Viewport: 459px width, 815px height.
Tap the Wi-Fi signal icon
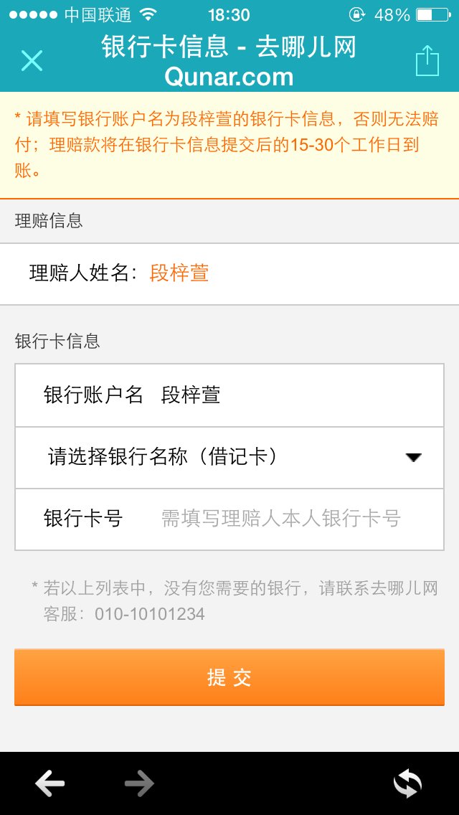(x=148, y=14)
